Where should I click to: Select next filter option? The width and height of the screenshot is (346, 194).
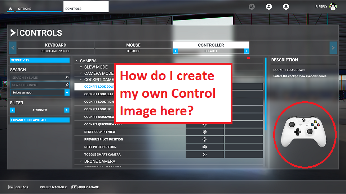67,110
